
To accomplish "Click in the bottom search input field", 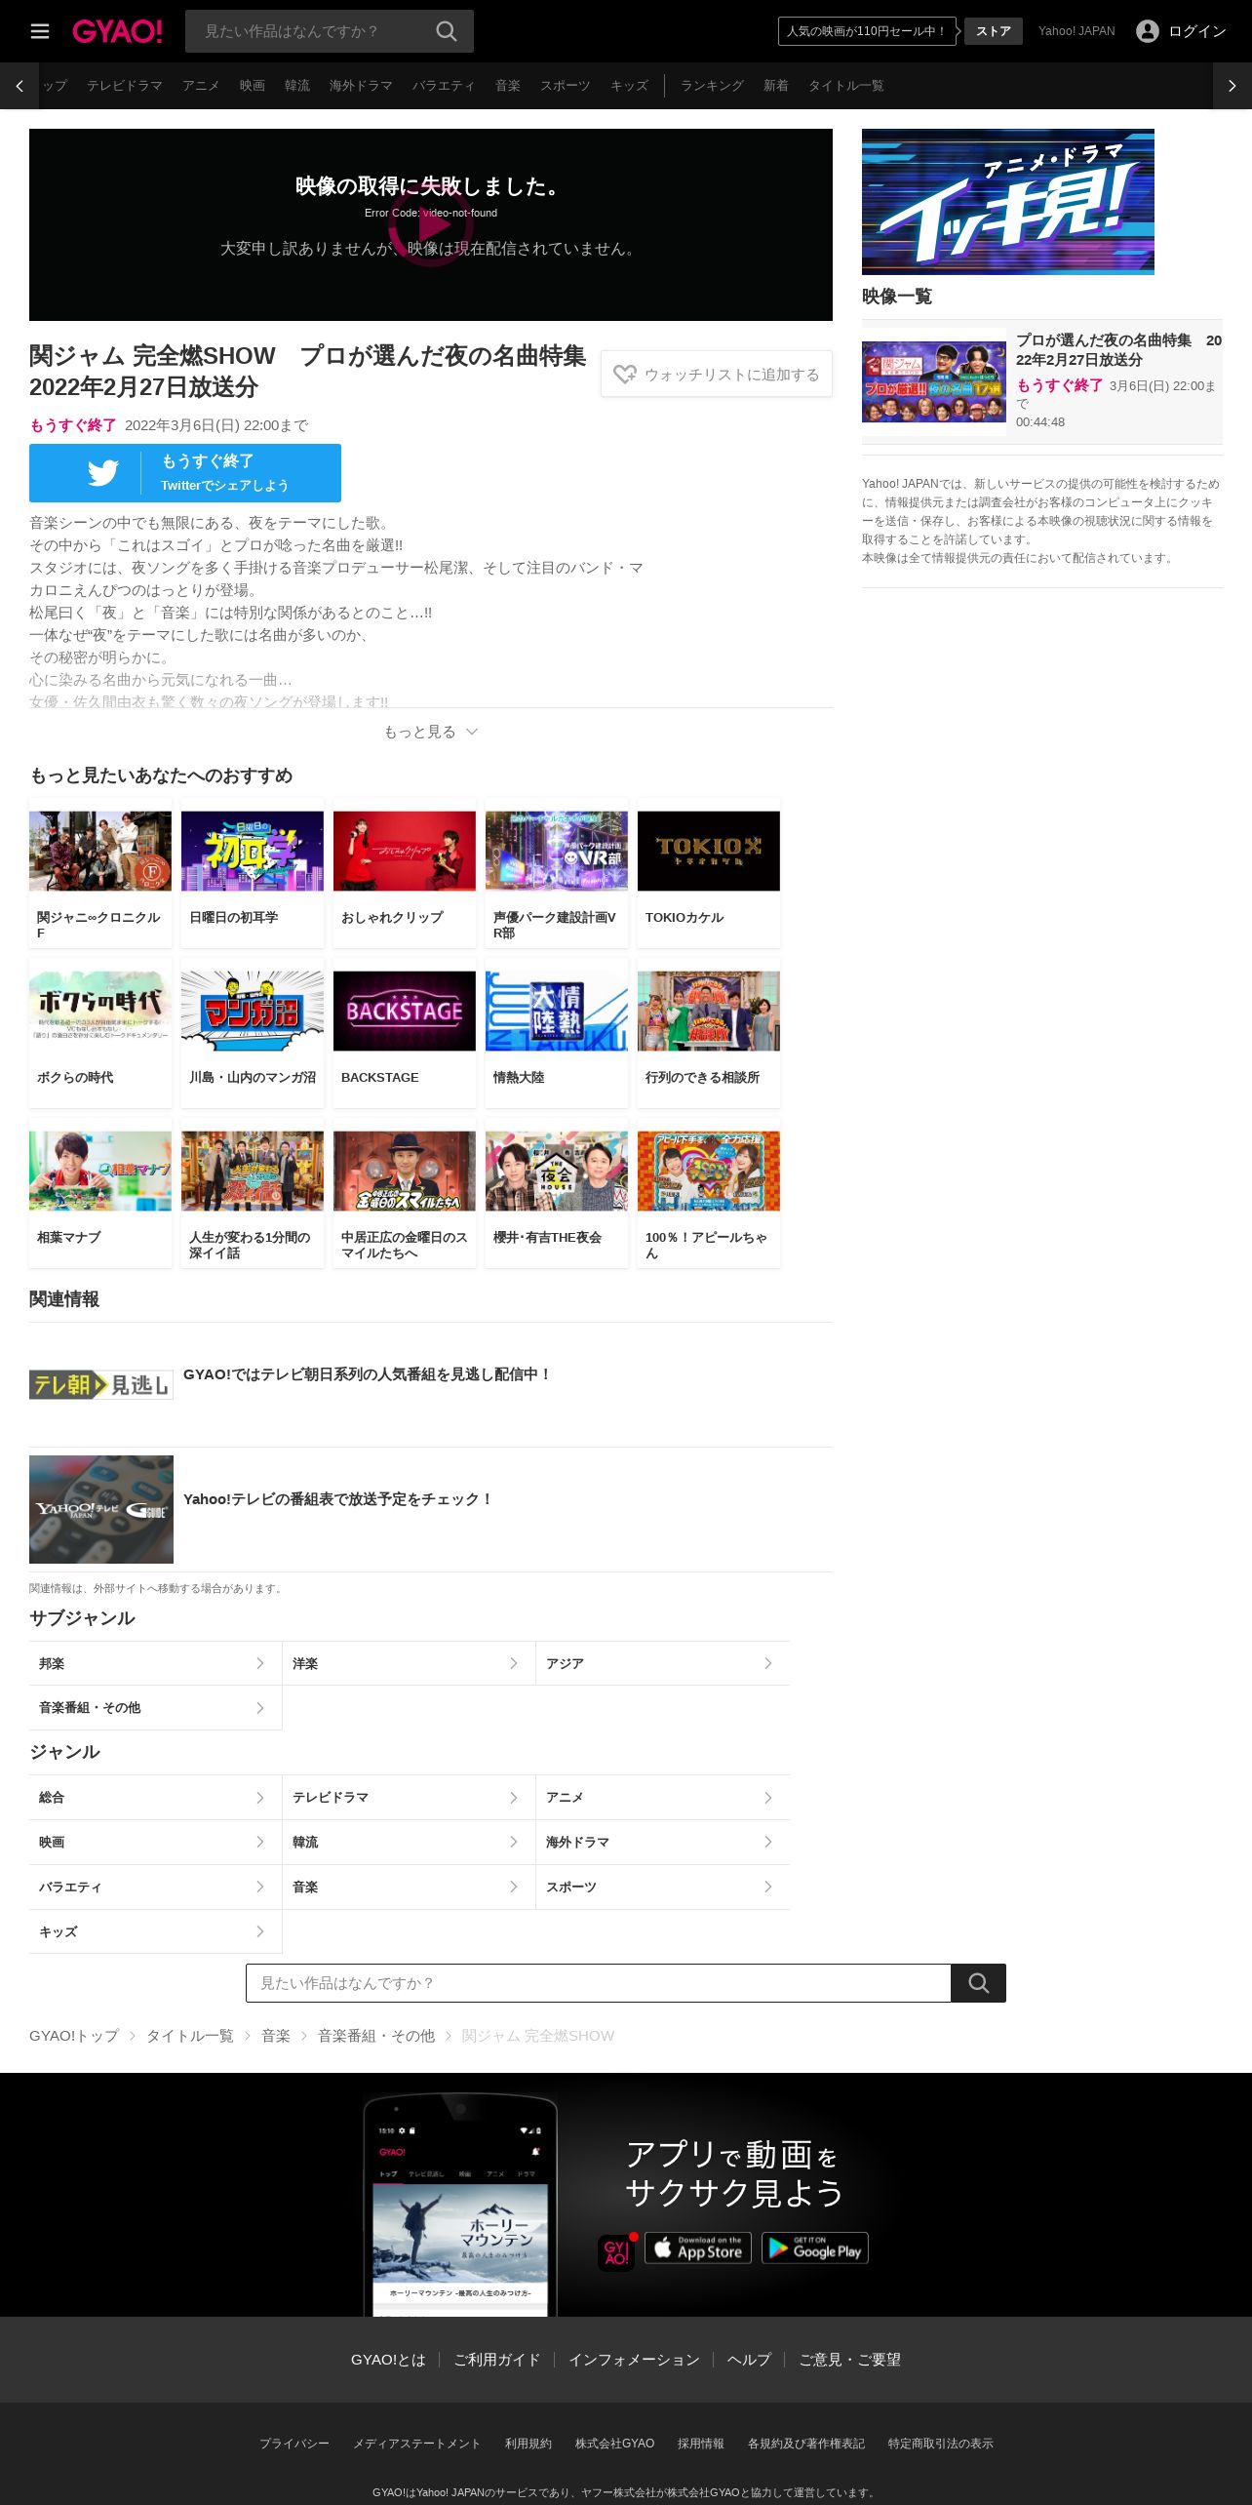I will (x=599, y=1983).
